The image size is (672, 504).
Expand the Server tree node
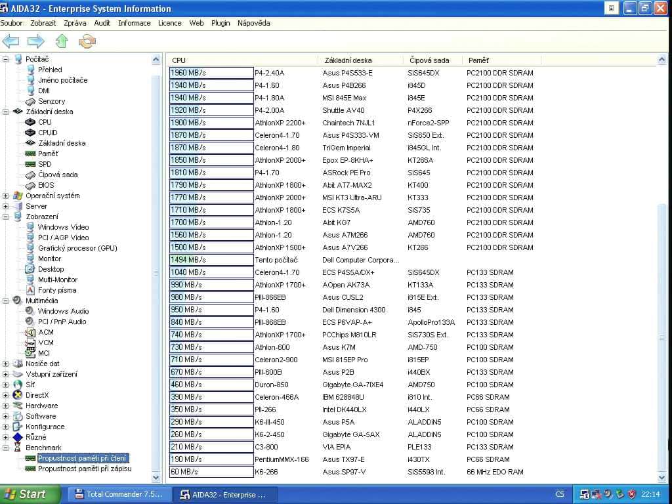(x=5, y=206)
